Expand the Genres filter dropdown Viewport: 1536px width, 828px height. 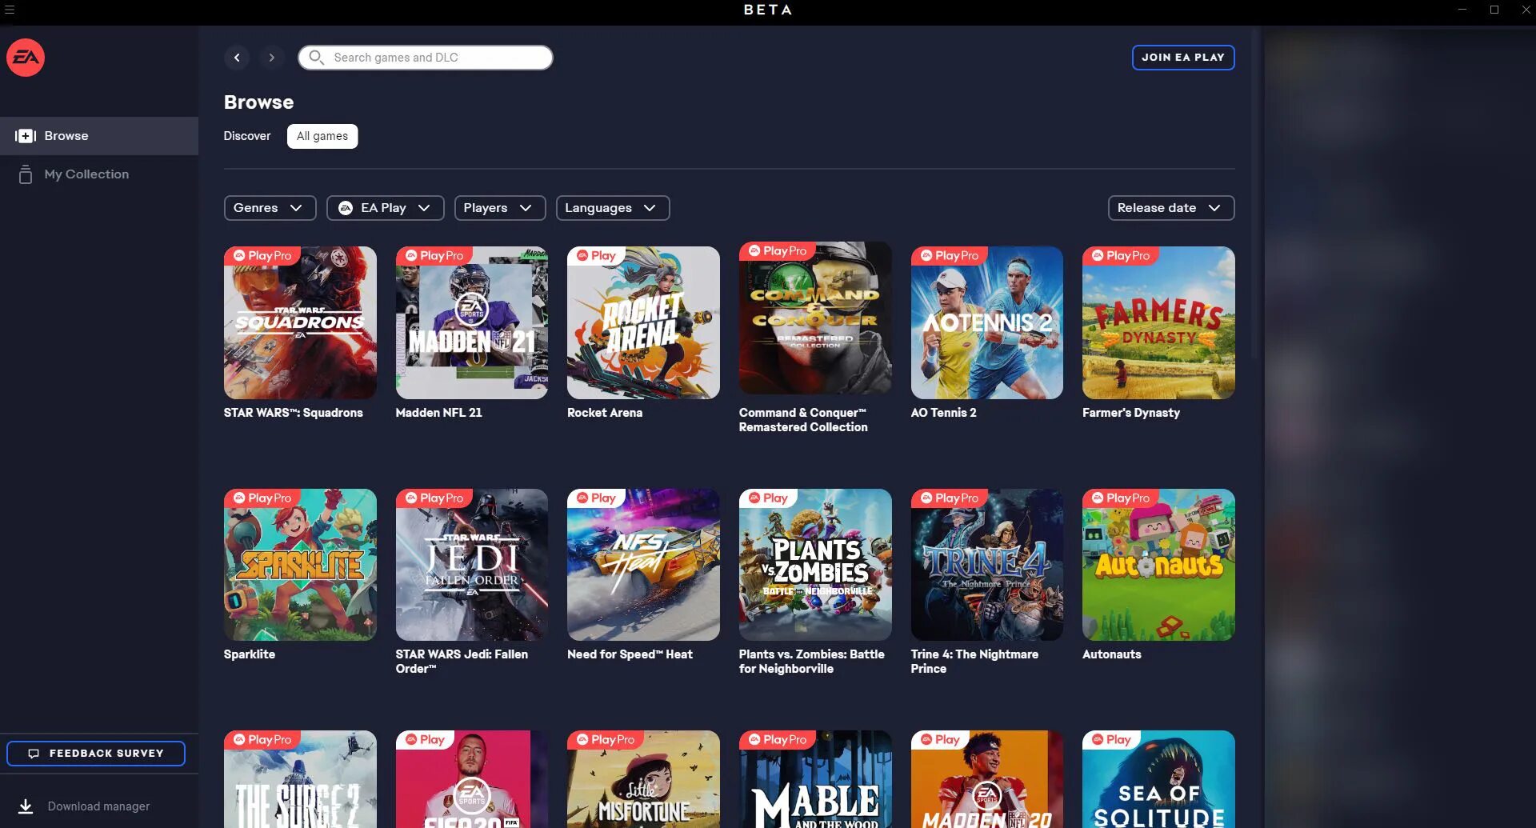[270, 208]
